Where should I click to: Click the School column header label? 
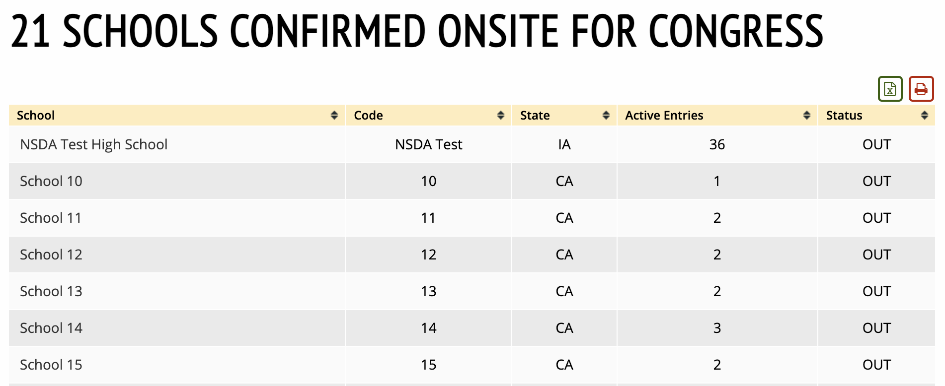click(36, 115)
